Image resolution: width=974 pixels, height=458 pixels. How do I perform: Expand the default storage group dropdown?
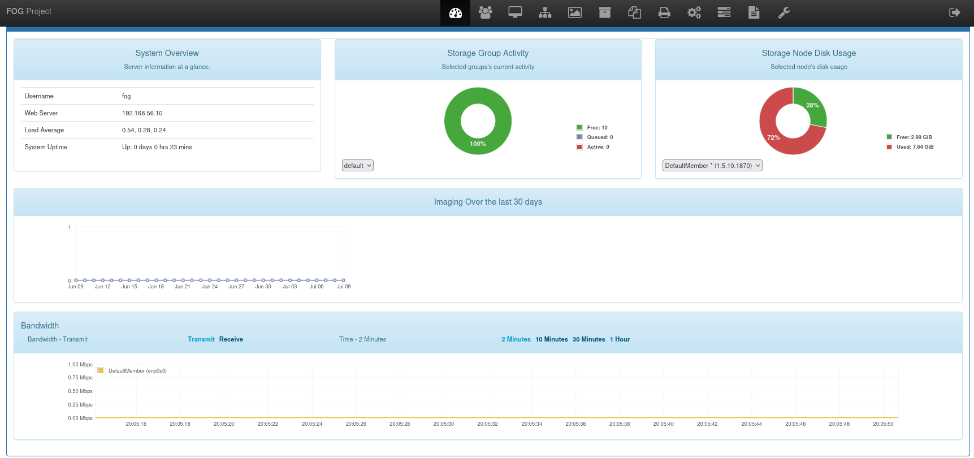pos(358,166)
